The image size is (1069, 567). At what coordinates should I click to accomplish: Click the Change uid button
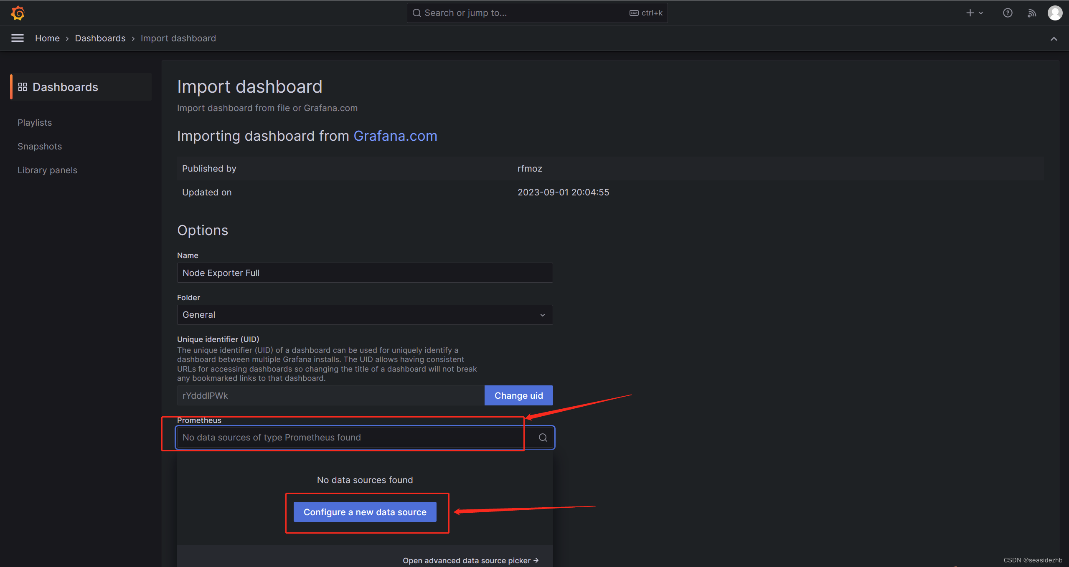coord(518,395)
